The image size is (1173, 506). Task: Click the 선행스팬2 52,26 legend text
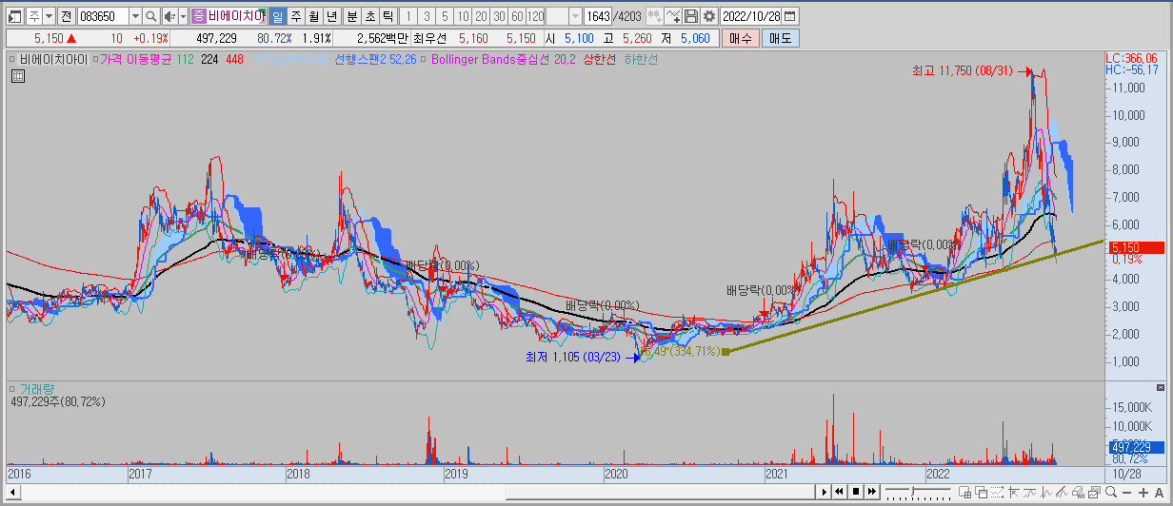click(x=376, y=59)
